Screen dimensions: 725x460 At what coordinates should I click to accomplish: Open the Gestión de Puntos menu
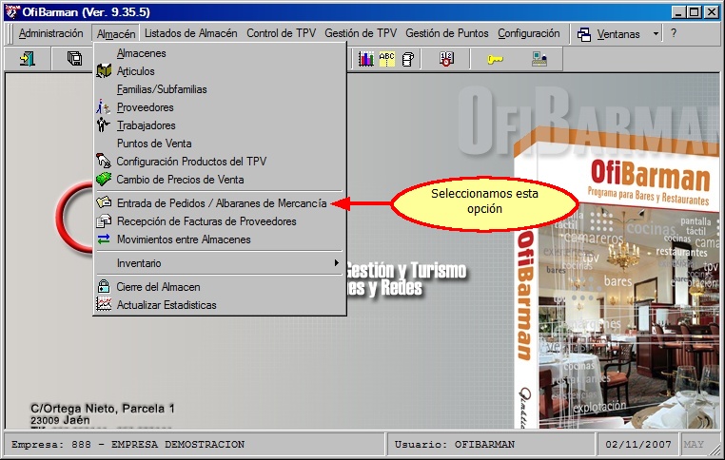pyautogui.click(x=447, y=33)
